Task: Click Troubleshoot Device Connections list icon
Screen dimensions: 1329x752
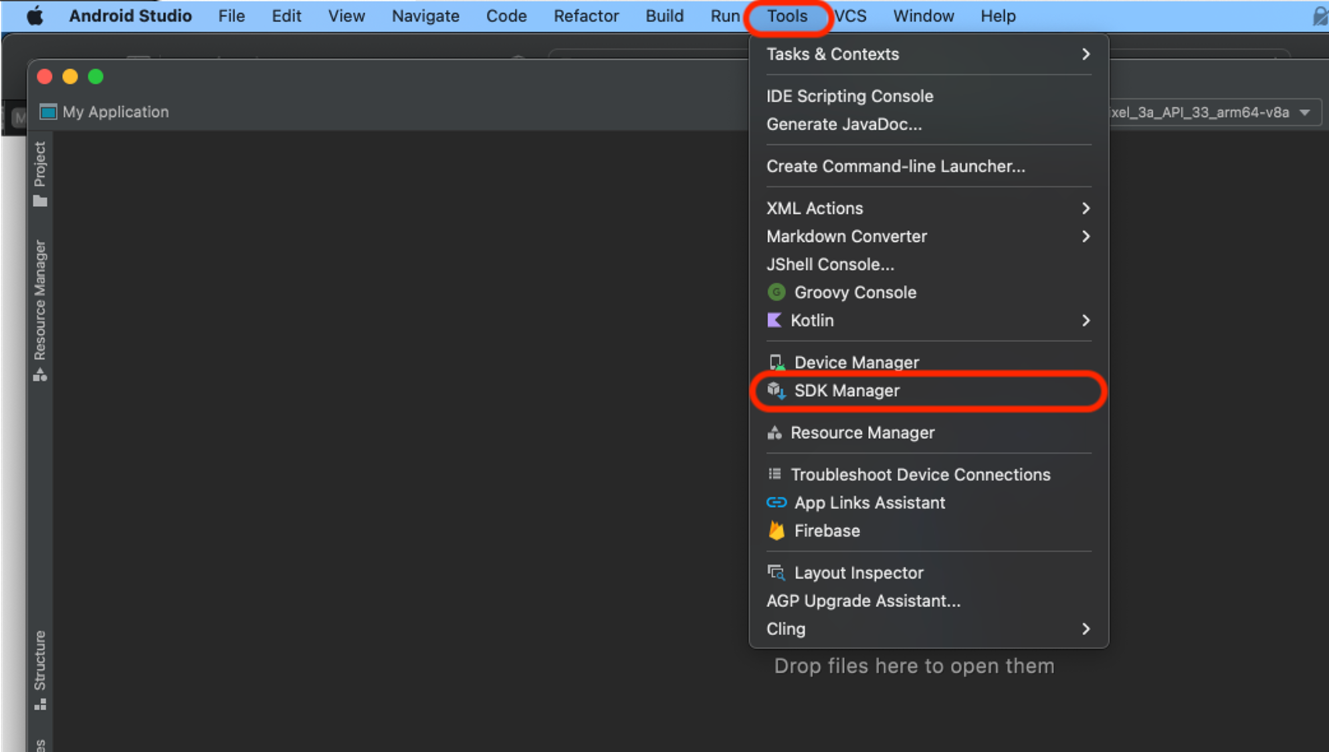Action: point(774,474)
